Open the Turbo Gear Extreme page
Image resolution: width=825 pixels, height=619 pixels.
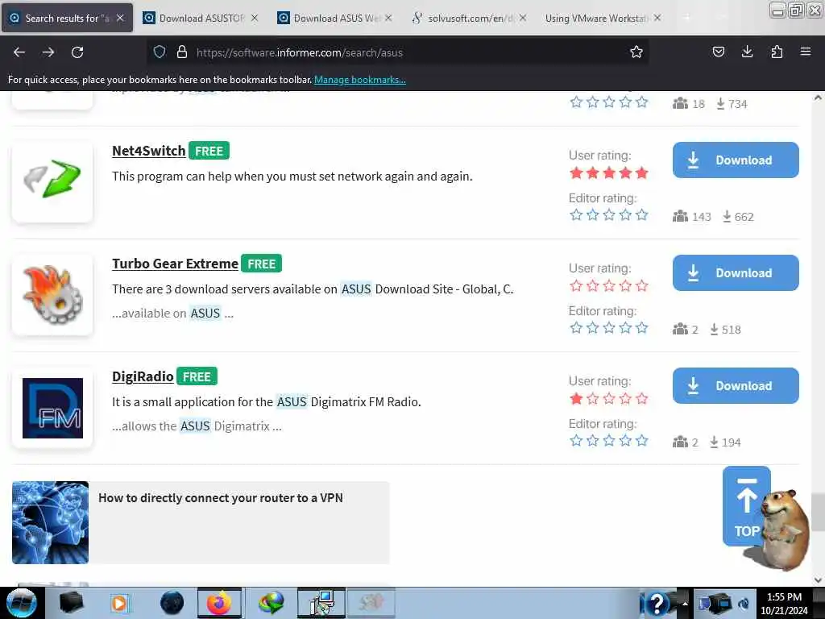(175, 264)
